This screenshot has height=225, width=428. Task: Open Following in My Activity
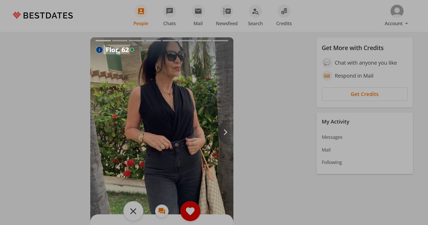coord(332,162)
